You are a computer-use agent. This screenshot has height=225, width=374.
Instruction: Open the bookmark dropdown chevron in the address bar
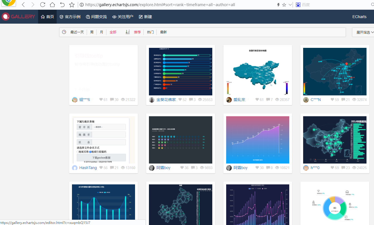point(290,5)
